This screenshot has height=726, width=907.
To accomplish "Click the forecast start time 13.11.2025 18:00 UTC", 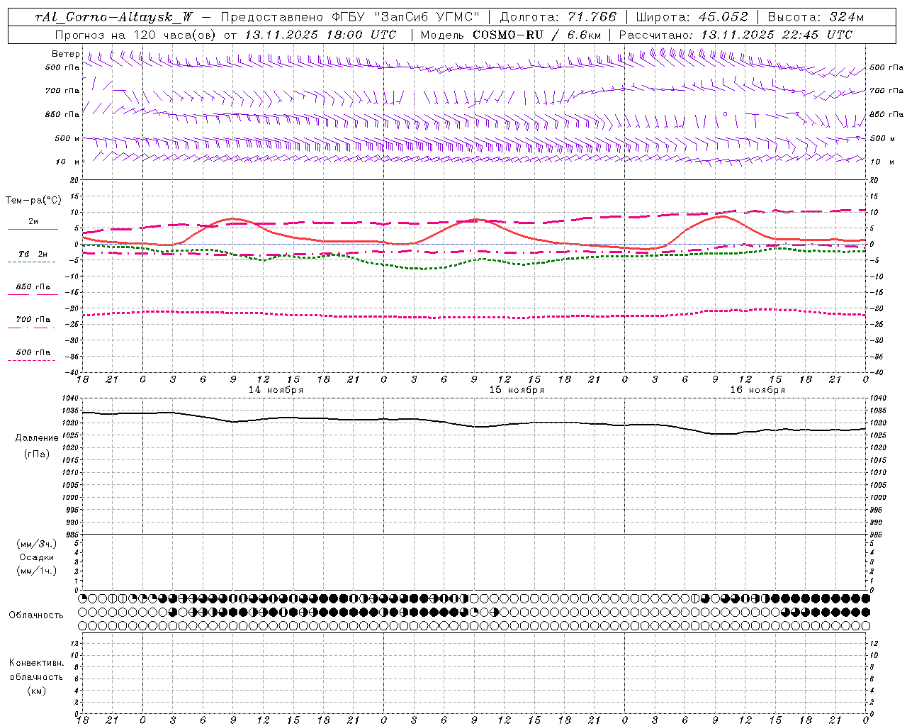I will pyautogui.click(x=320, y=35).
